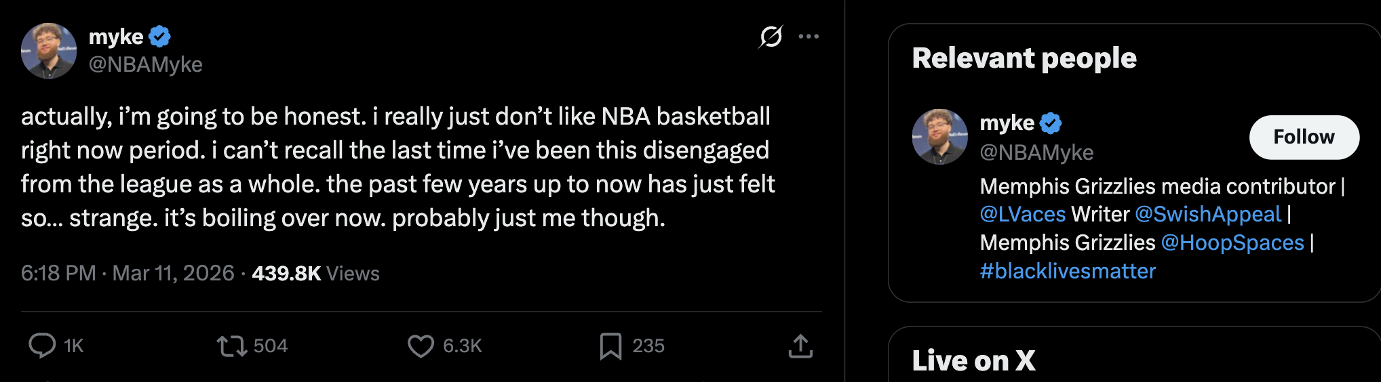Click myke's avatar in Relevant people
The width and height of the screenshot is (1381, 382).
pyautogui.click(x=940, y=137)
